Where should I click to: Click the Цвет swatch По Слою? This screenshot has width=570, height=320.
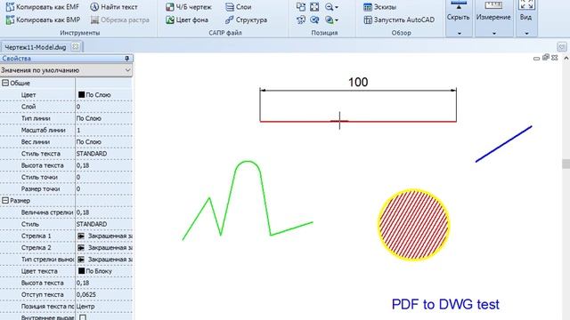[81, 95]
